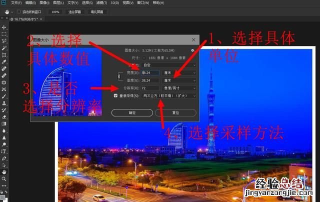Click the 高度(G) height input field

[150, 80]
